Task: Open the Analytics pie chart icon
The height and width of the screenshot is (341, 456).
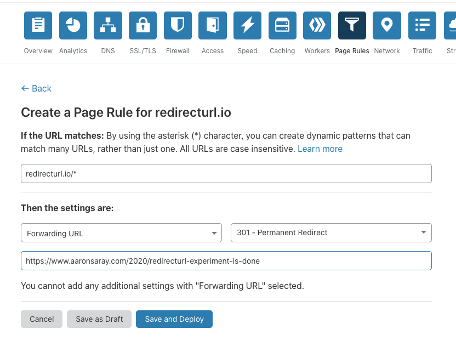Action: pos(73,25)
